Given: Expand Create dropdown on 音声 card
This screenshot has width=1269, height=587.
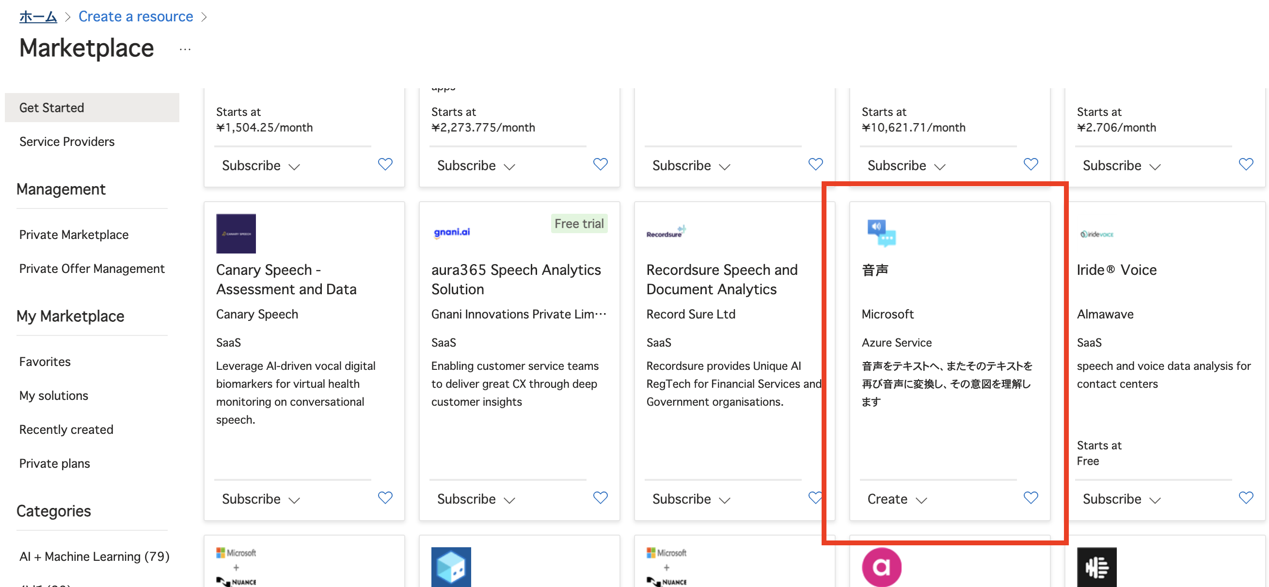Looking at the screenshot, I should (897, 499).
